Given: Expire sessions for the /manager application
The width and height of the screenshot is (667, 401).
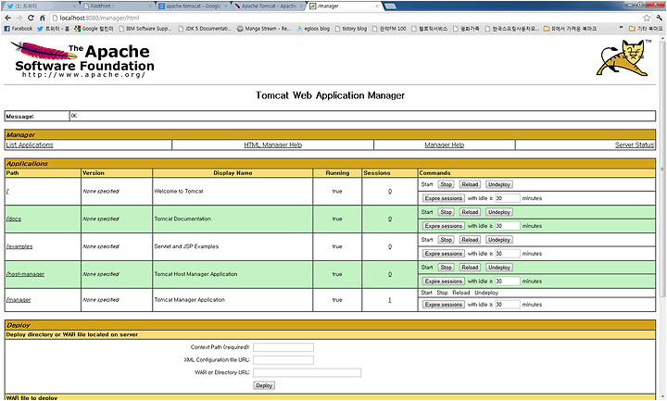Looking at the screenshot, I should (443, 305).
